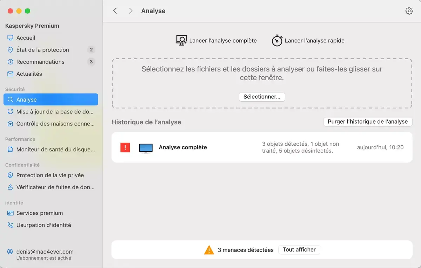This screenshot has width=421, height=268.
Task: Click Sélectionner... to choose files to scan
Action: (x=262, y=97)
